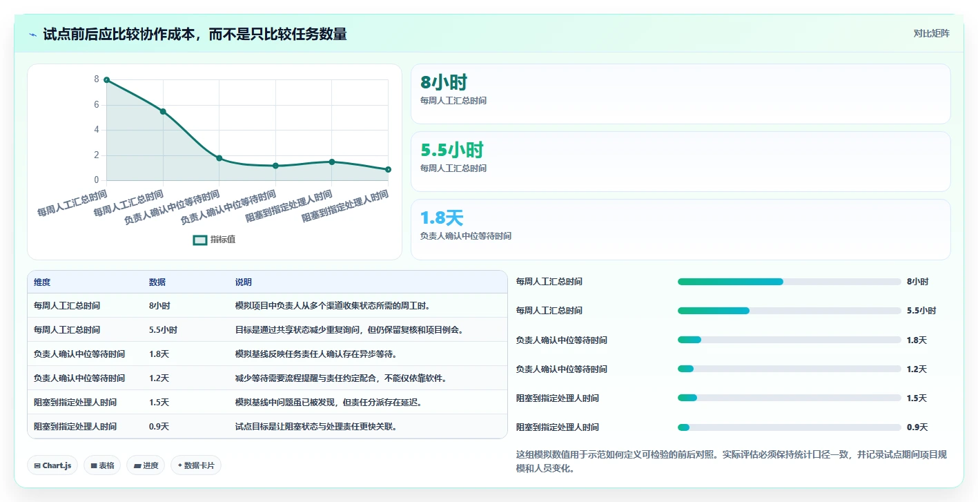Select the 表格 chip label
Image resolution: width=978 pixels, height=502 pixels.
click(x=106, y=466)
